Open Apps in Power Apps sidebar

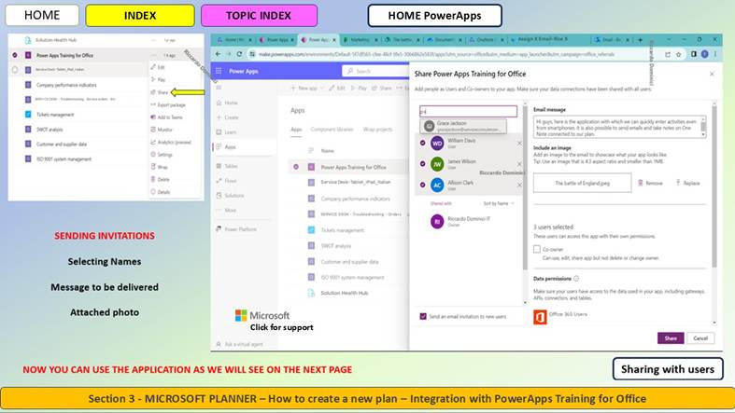tap(227, 147)
